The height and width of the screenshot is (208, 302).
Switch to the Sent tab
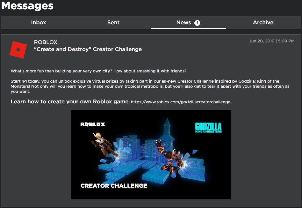click(x=113, y=22)
